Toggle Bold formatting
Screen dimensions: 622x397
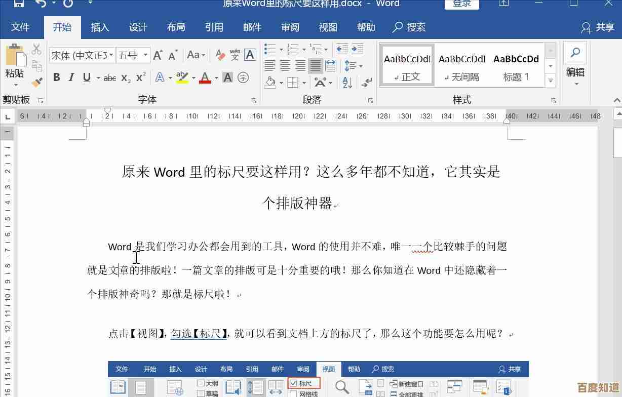tap(57, 77)
